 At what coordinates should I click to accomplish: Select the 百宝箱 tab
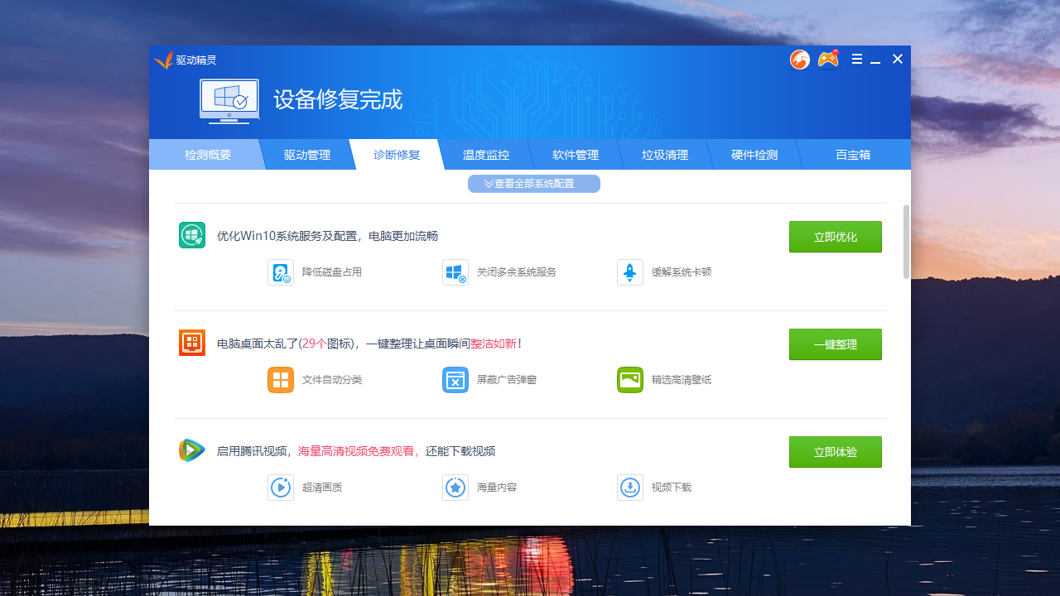tap(853, 154)
